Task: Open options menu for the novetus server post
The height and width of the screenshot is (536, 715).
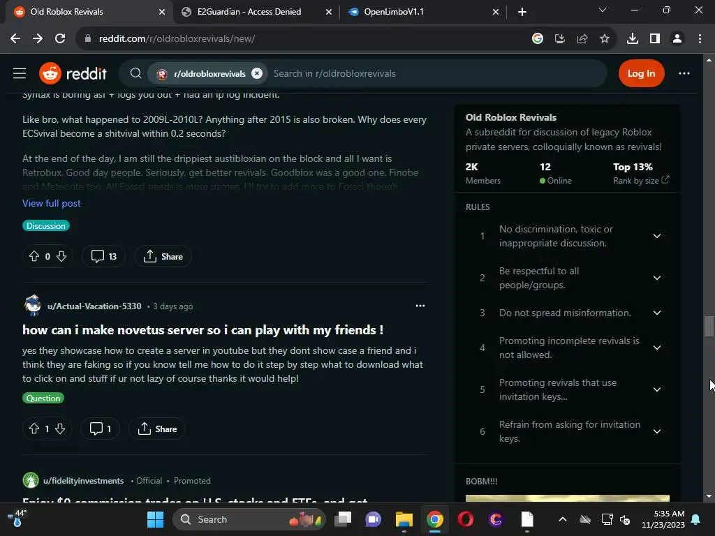Action: pyautogui.click(x=420, y=306)
